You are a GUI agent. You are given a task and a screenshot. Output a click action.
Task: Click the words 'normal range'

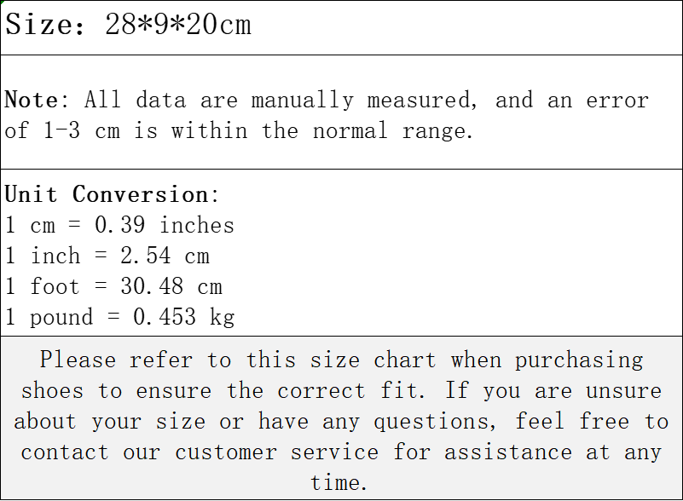tap(392, 130)
